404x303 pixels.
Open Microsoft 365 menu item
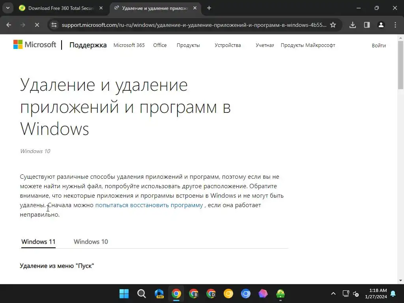pyautogui.click(x=129, y=45)
